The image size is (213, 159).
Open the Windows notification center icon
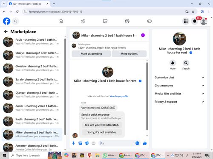point(207,156)
